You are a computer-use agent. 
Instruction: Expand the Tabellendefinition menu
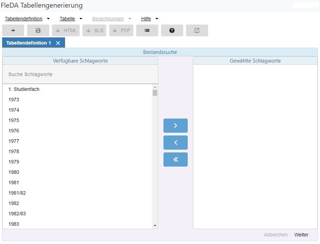pyautogui.click(x=27, y=19)
